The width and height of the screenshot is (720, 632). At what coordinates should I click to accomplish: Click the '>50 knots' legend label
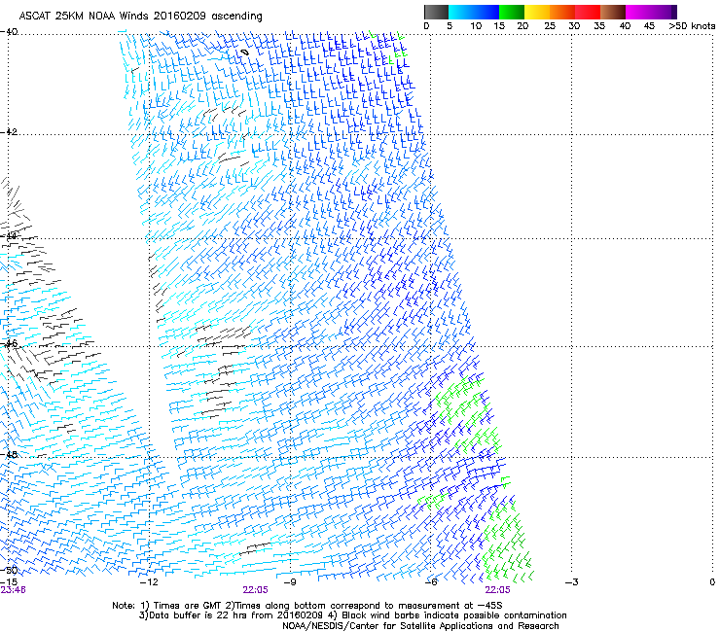pos(692,26)
